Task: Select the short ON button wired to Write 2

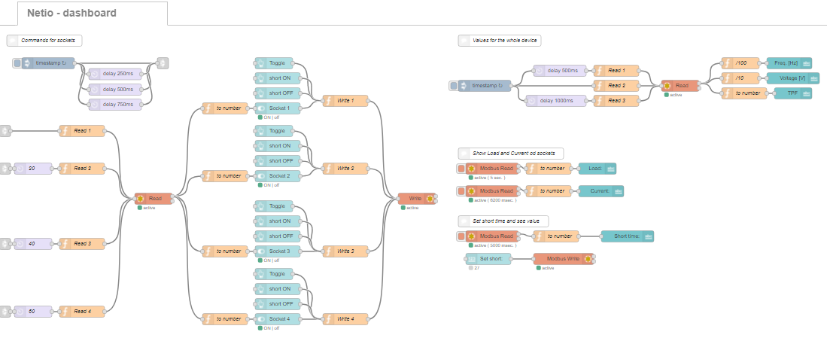Action: 278,146
